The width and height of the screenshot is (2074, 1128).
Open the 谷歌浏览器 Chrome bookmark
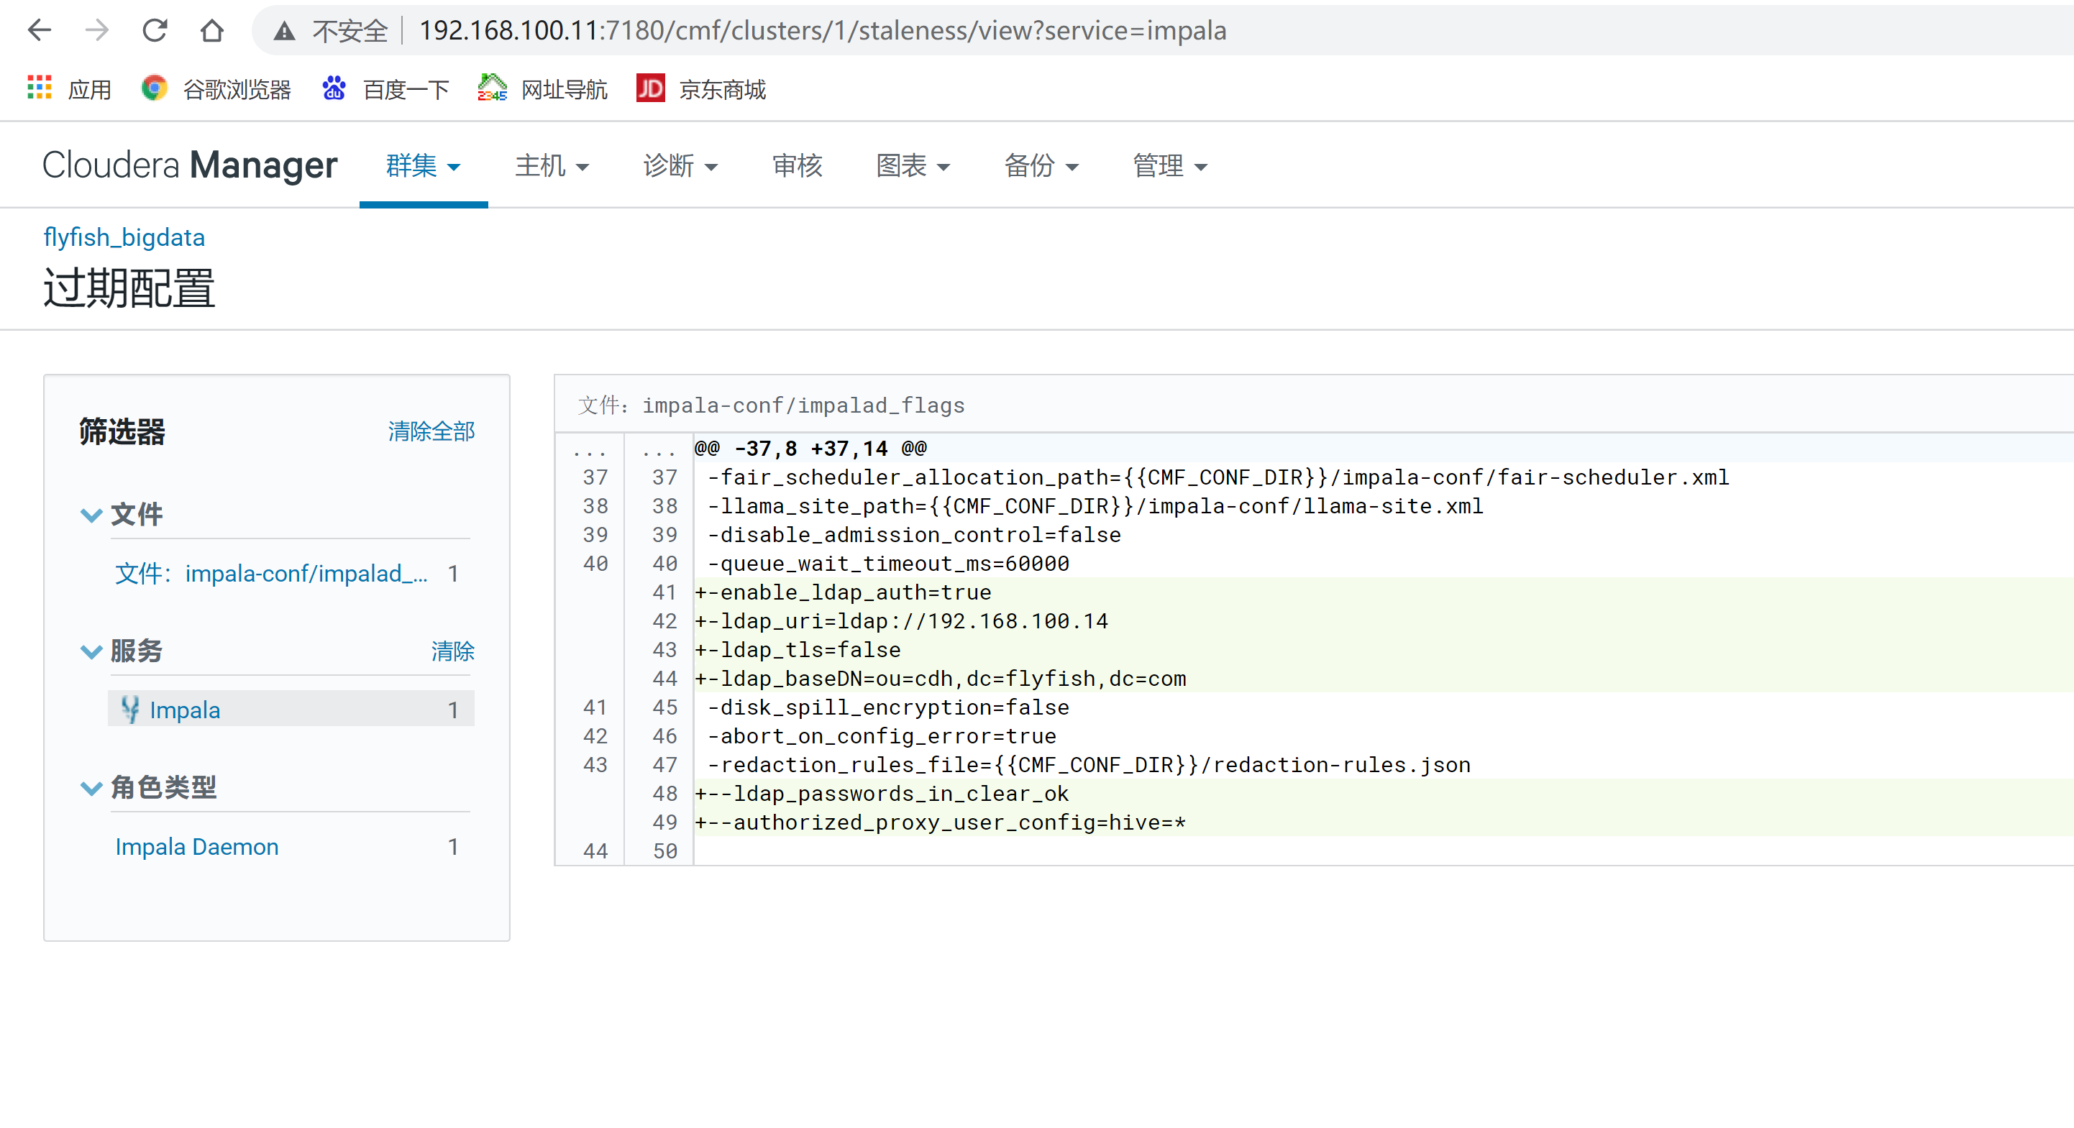[x=216, y=88]
